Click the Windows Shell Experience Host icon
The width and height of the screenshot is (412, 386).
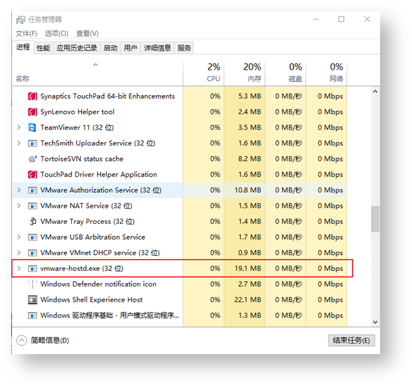(x=32, y=300)
